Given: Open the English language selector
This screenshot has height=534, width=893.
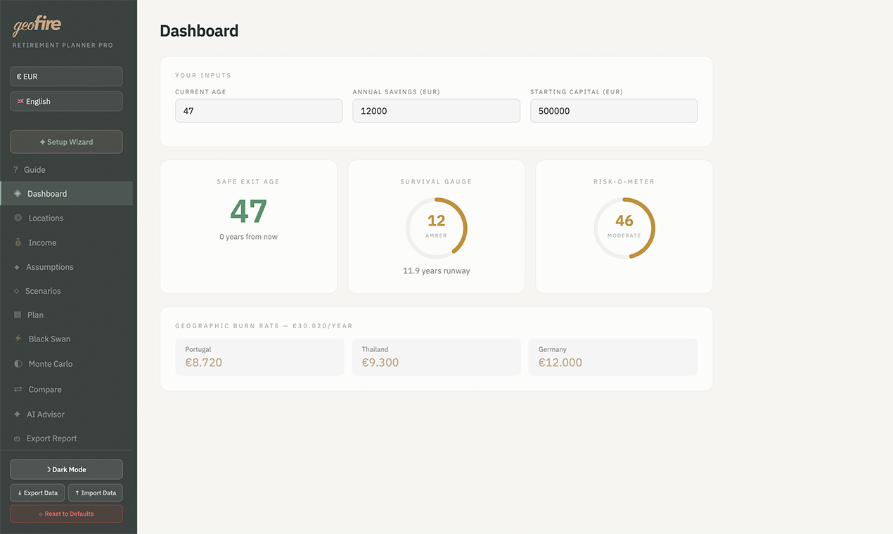Looking at the screenshot, I should tap(66, 101).
